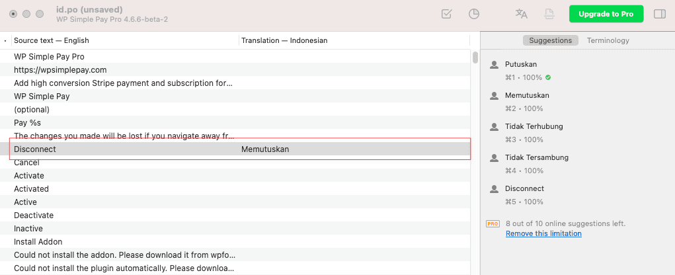The image size is (675, 275).
Task: Select the Inactive row
Action: (235, 228)
